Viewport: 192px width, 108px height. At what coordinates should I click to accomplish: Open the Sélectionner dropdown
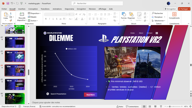[158, 21]
